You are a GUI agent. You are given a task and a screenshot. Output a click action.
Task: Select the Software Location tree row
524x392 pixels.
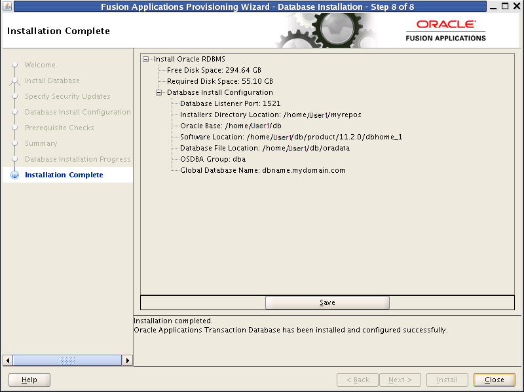point(291,137)
